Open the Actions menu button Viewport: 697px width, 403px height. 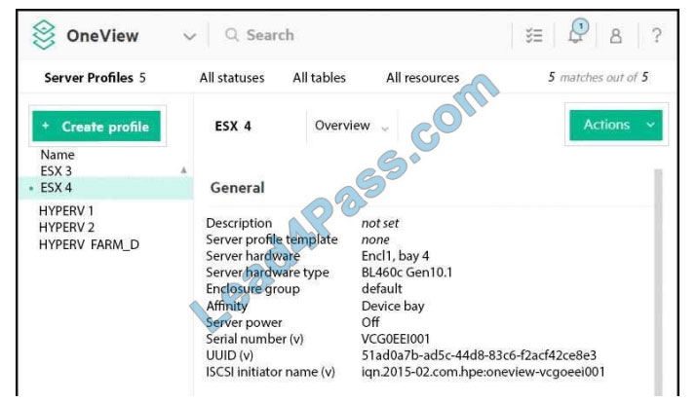pos(616,125)
